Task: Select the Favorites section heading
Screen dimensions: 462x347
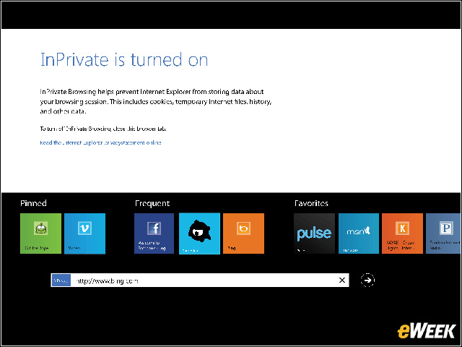Action: (311, 204)
